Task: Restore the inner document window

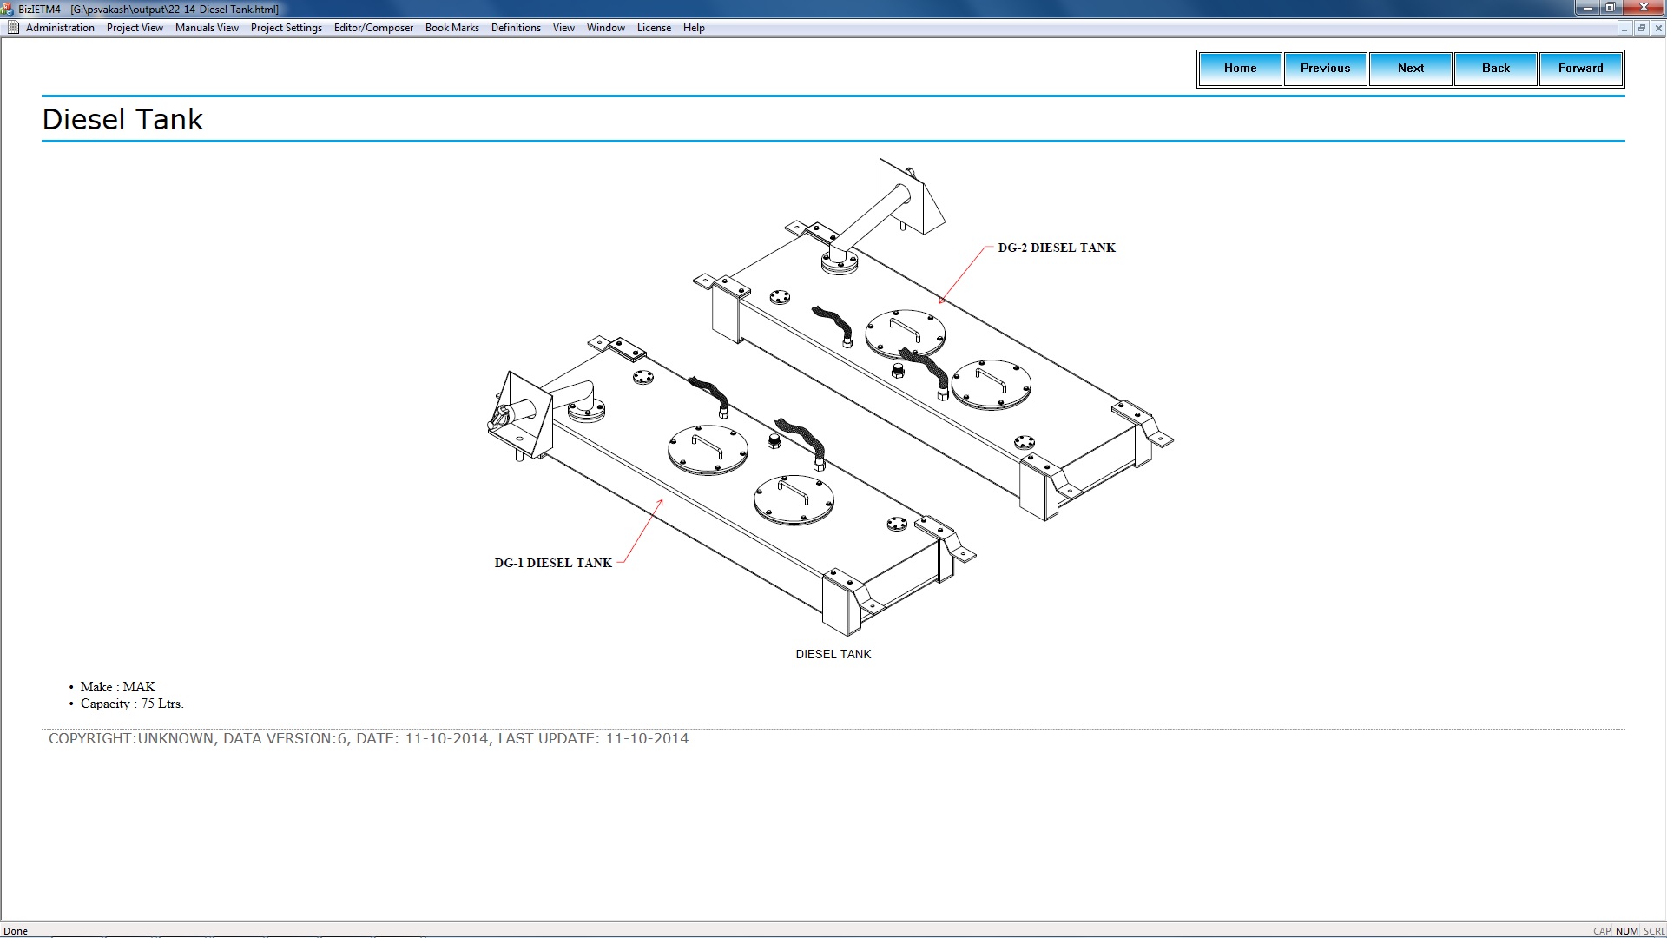Action: point(1641,28)
